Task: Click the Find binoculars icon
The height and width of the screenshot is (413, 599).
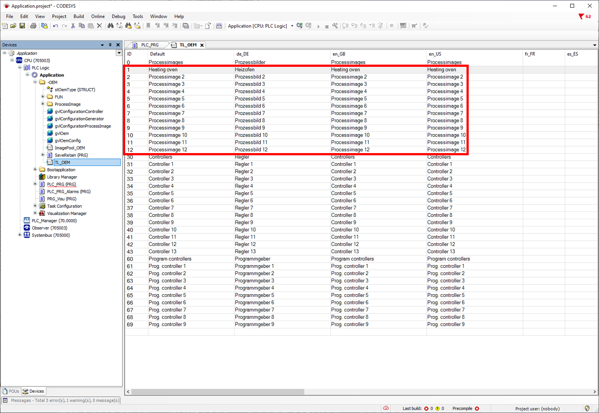Action: [110, 26]
